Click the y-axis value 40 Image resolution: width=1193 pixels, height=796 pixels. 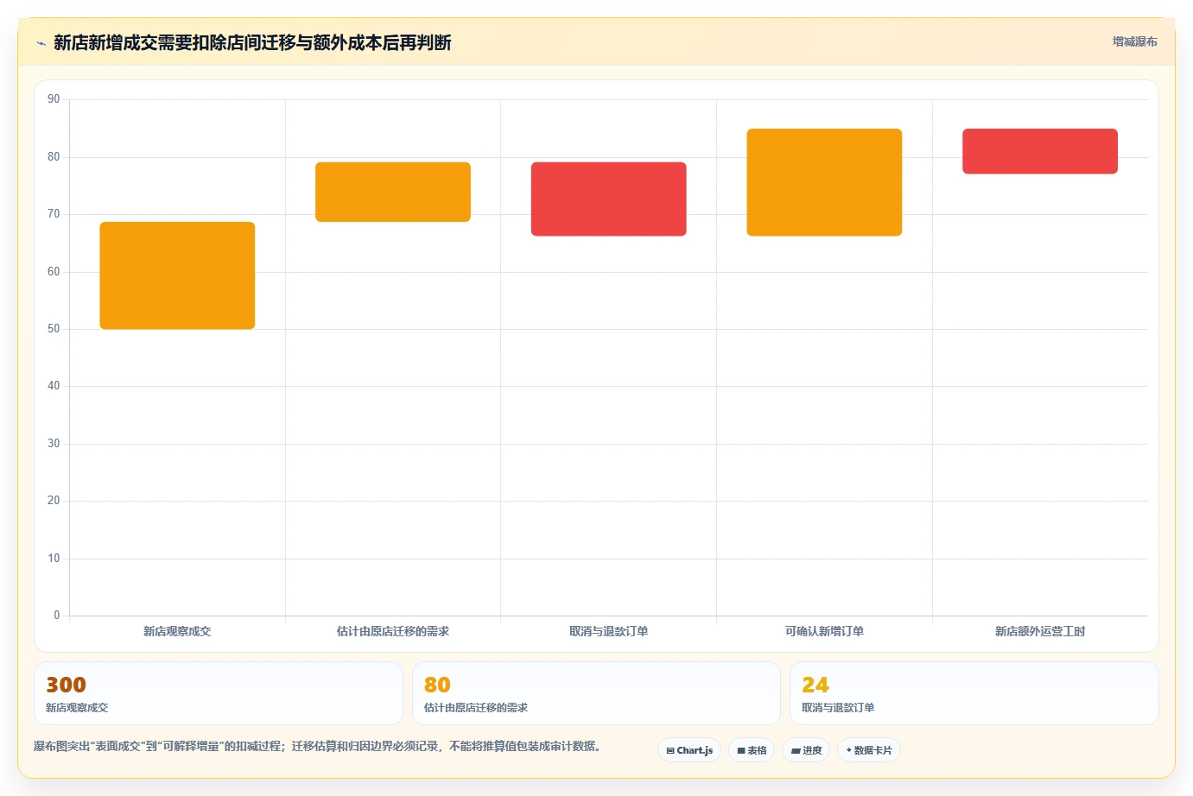(54, 386)
